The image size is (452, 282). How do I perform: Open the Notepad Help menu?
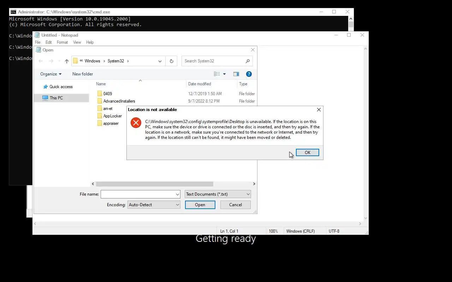(90, 42)
